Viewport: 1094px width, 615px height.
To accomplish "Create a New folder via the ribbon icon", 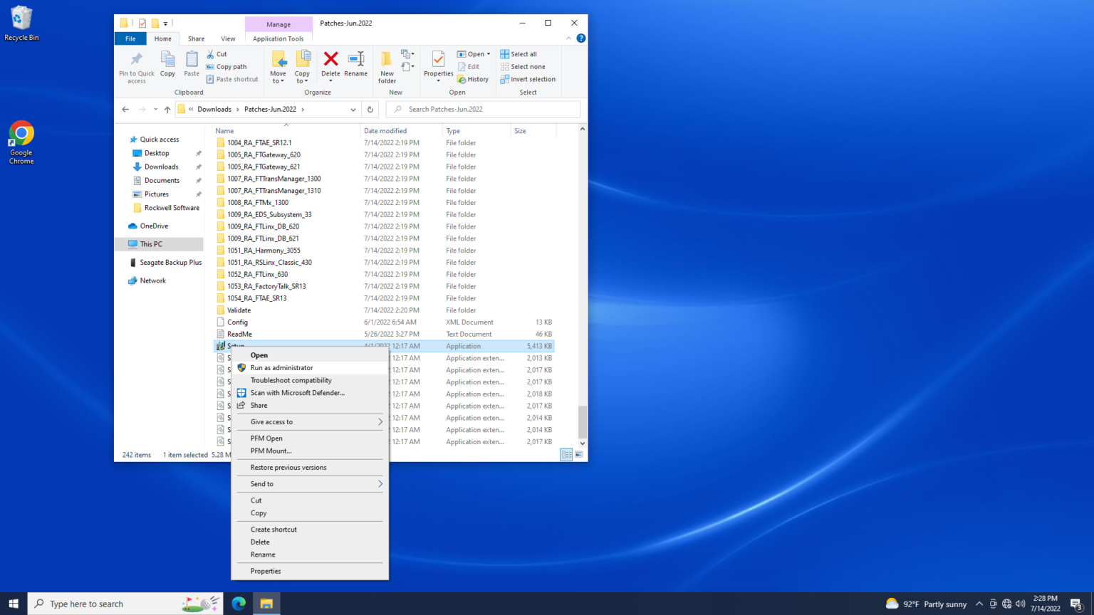I will point(386,67).
